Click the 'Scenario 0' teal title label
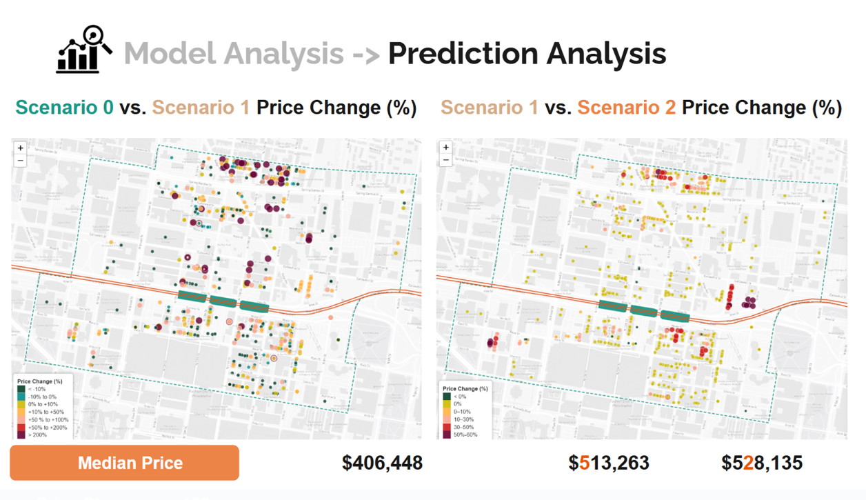Image resolution: width=866 pixels, height=500 pixels. [65, 108]
